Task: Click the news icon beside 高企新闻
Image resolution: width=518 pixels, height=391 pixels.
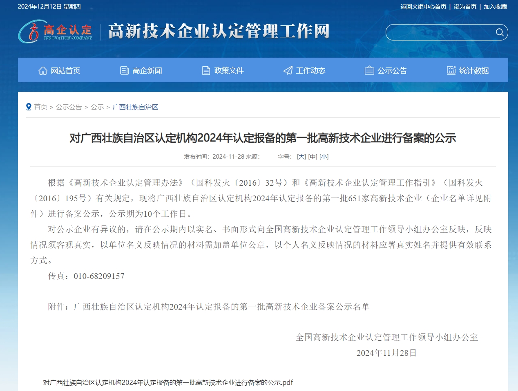Action: pos(124,71)
